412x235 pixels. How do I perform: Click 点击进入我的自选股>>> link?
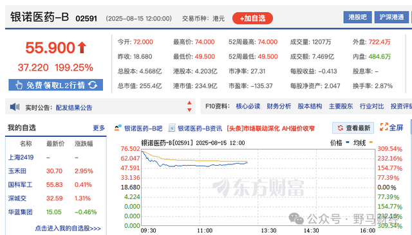(68, 229)
